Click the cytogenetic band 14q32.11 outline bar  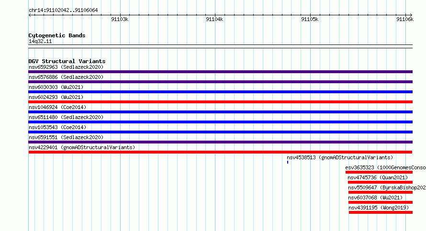[x=220, y=46]
